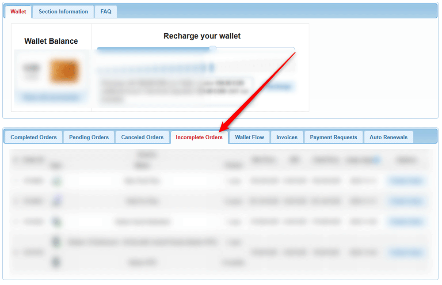Click the purple type icon in the second order row

click(x=56, y=201)
